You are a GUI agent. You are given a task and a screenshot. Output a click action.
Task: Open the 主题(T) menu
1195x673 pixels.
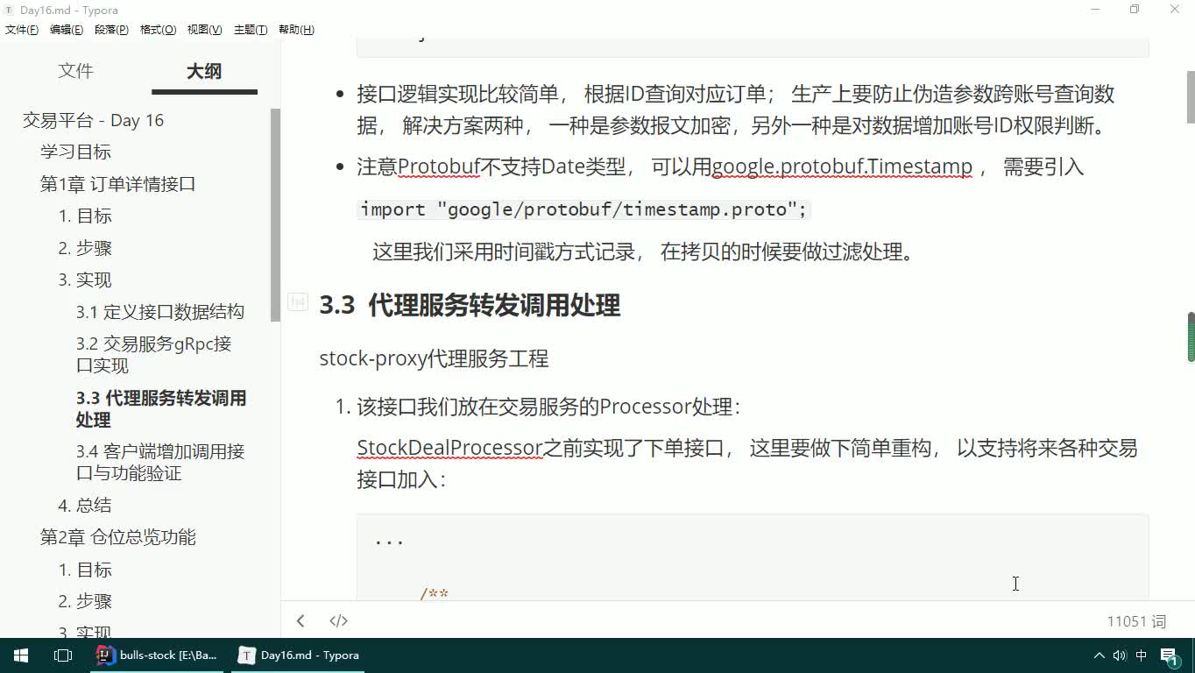coord(251,30)
